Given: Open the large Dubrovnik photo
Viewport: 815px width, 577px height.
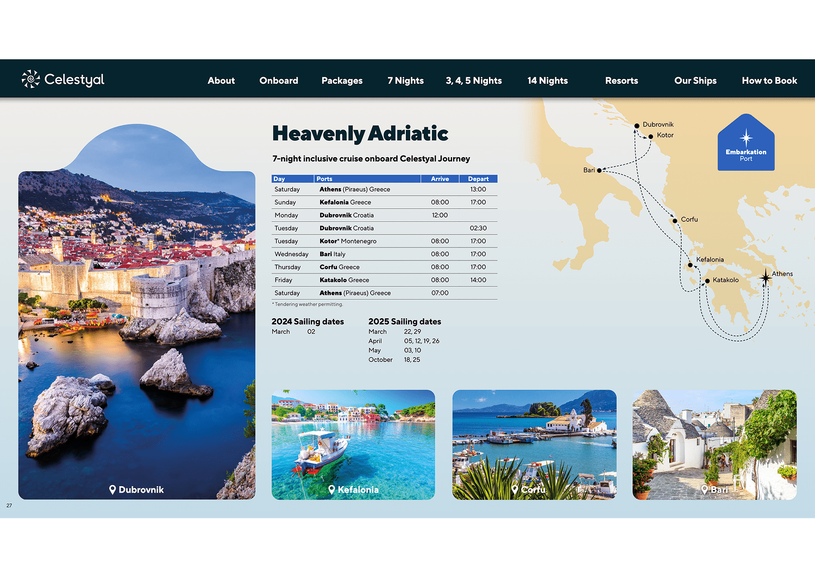Looking at the screenshot, I should tap(137, 312).
